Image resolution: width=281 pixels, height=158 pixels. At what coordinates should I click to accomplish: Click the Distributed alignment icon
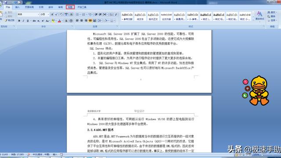tap(94, 21)
